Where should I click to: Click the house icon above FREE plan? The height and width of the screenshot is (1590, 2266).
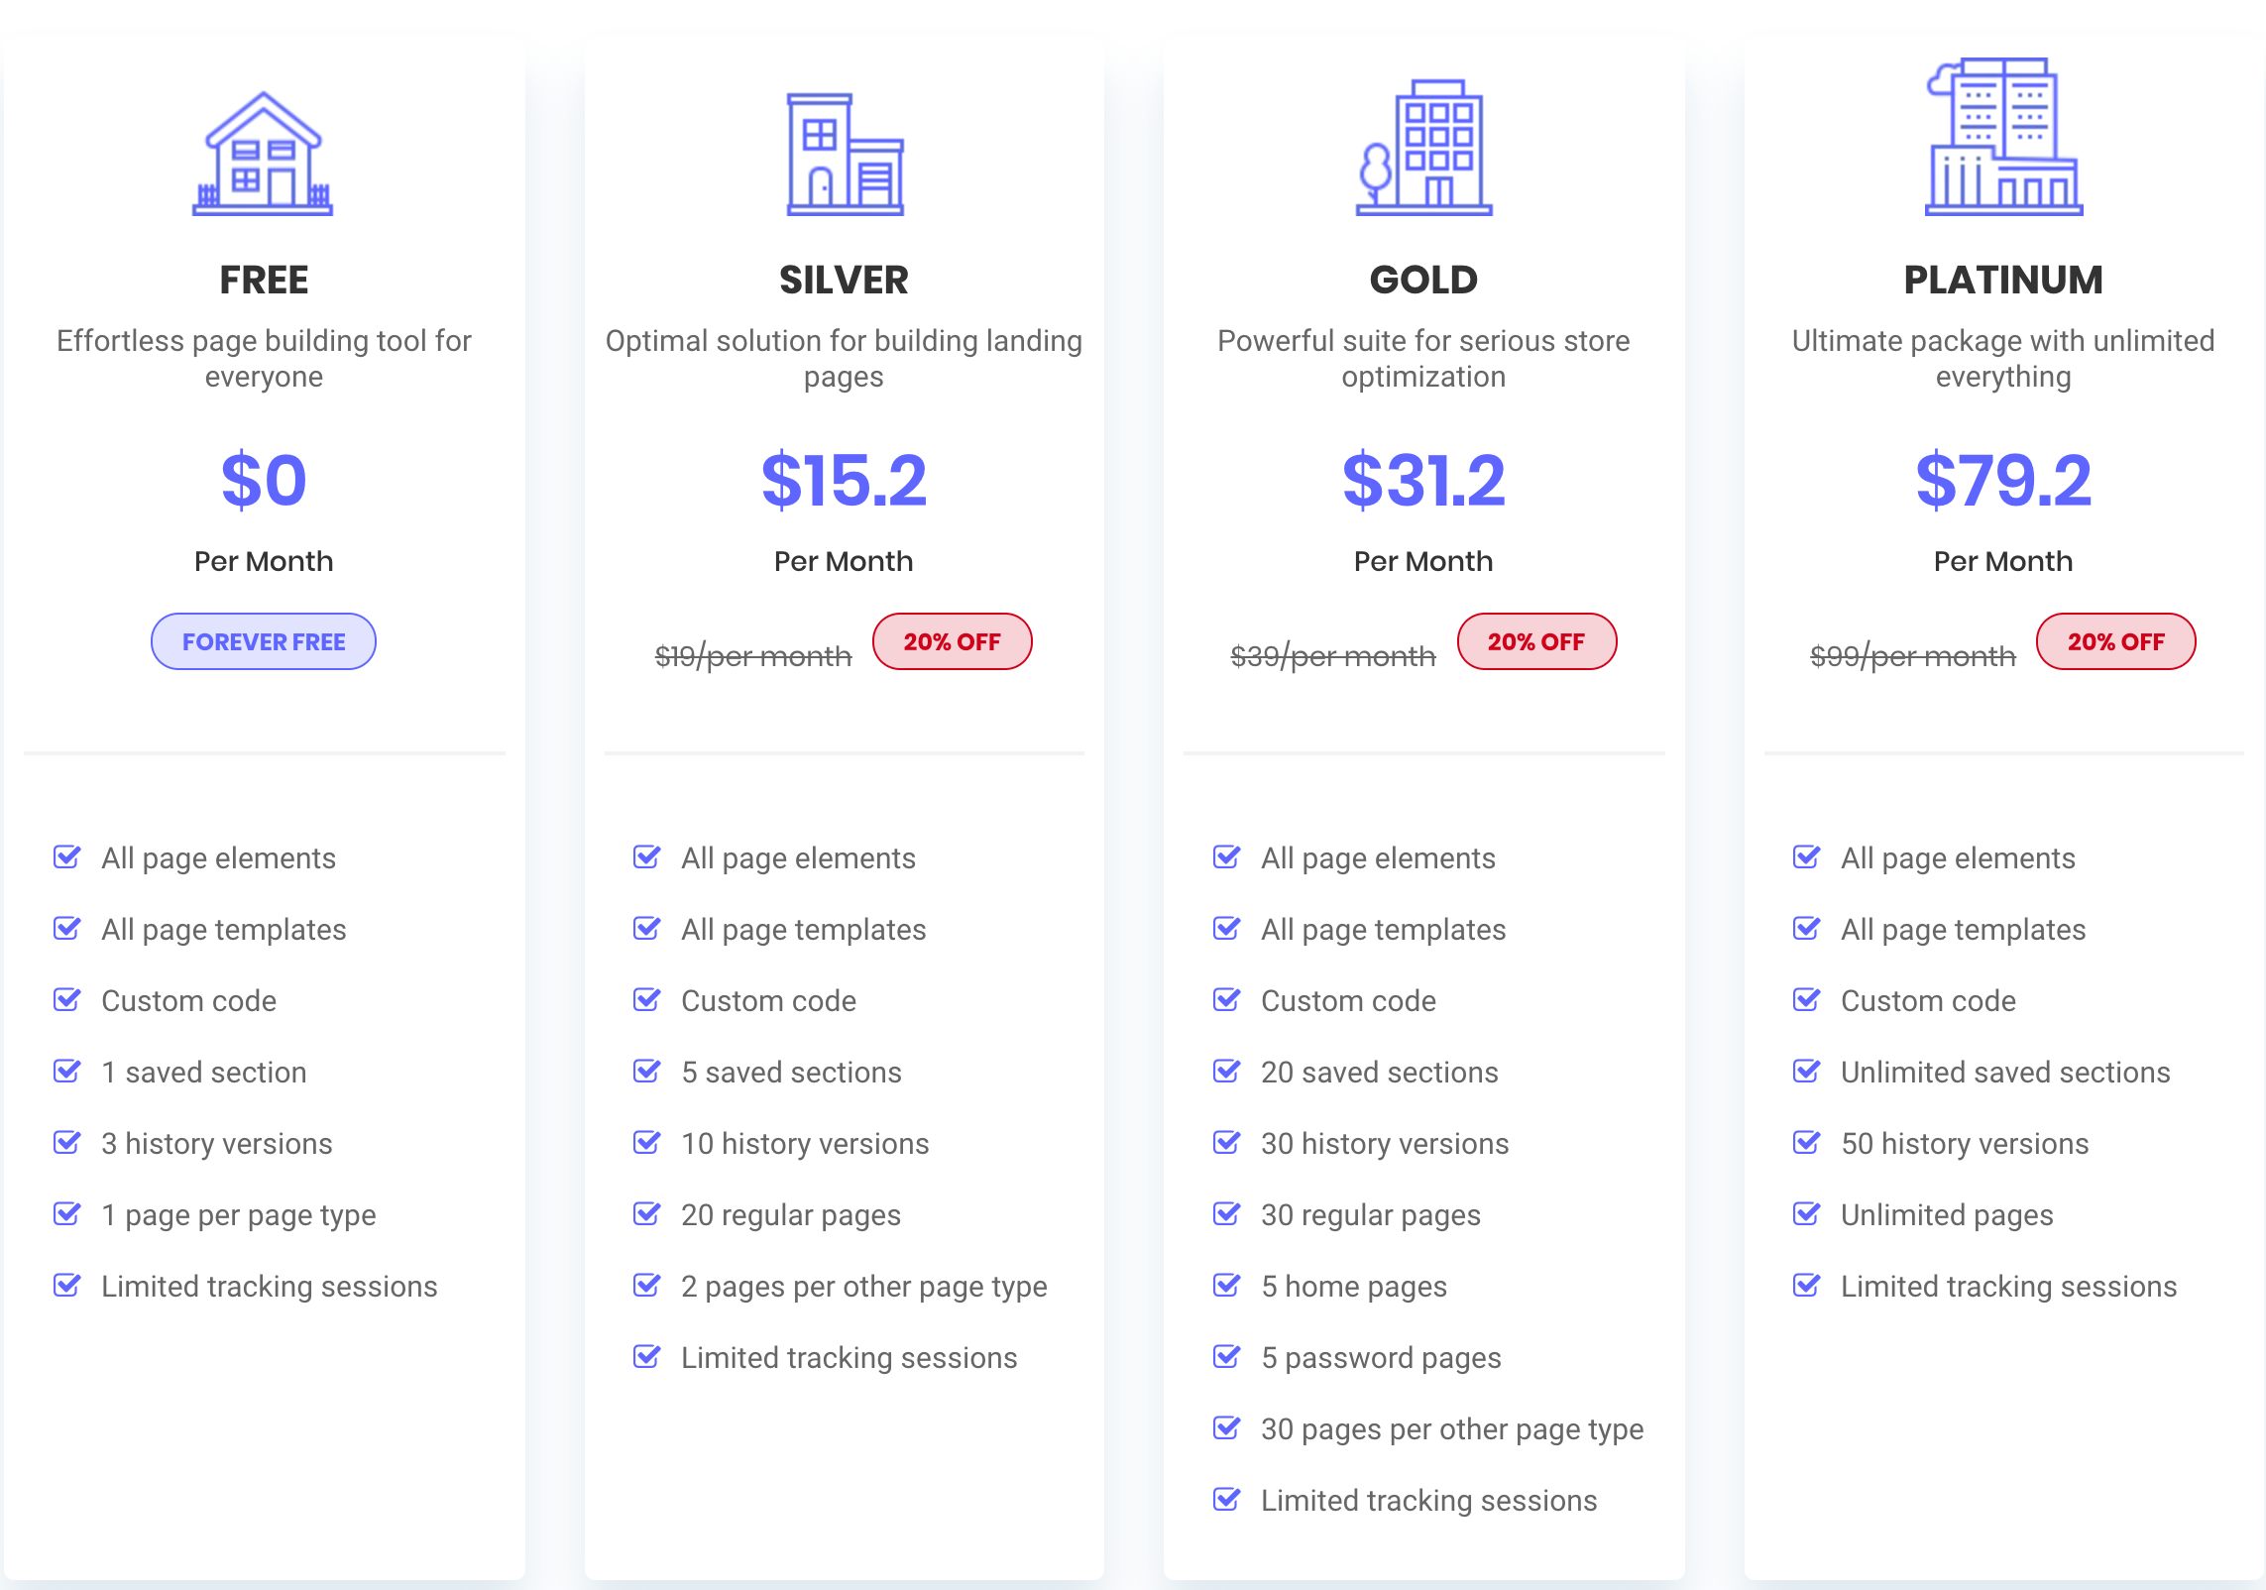pyautogui.click(x=263, y=154)
